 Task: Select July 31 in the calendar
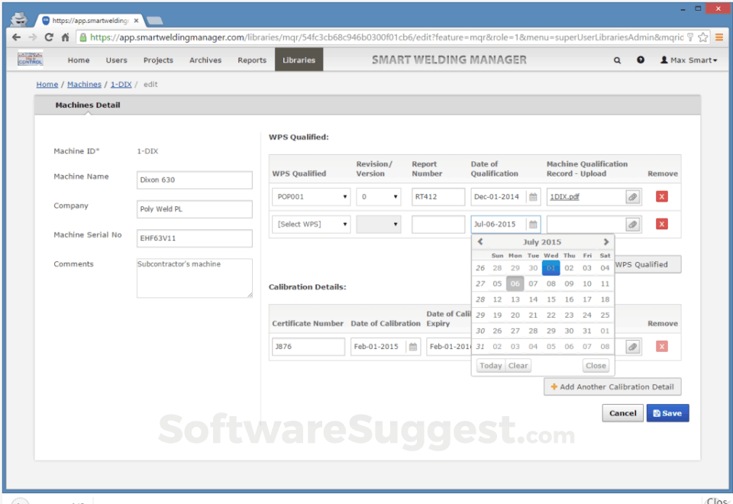[586, 331]
